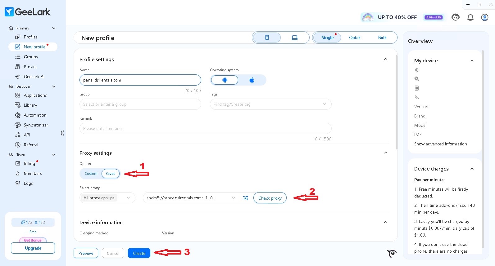This screenshot has width=495, height=266.
Task: Click the eye icon at bottom right
Action: 392,254
